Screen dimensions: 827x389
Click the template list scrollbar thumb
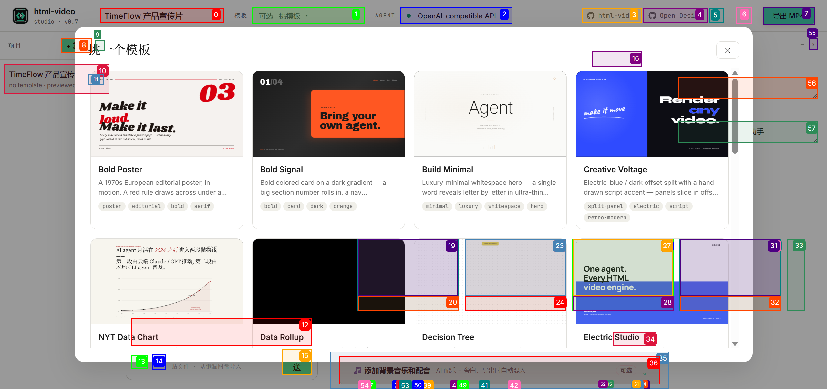pos(735,116)
